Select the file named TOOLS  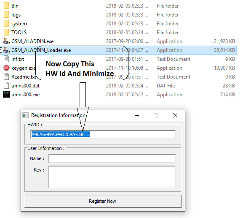click(19, 33)
